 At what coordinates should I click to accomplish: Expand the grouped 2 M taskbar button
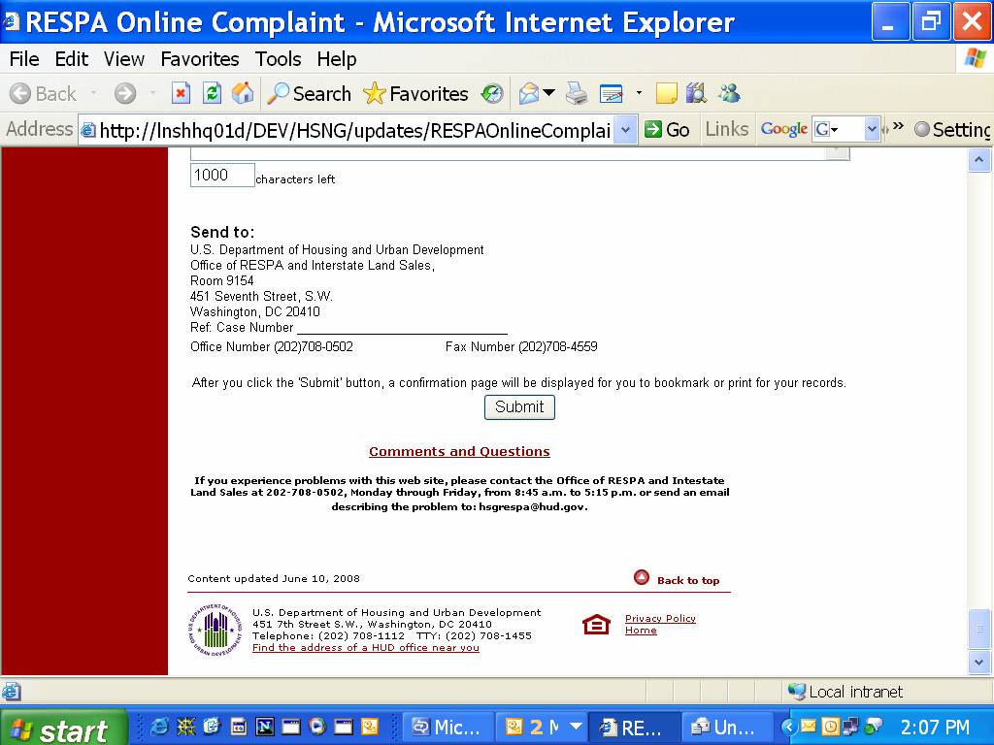point(542,728)
